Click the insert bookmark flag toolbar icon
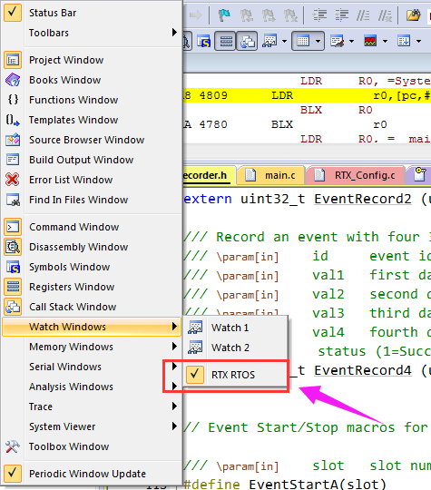The height and width of the screenshot is (490, 431). pyautogui.click(x=224, y=15)
